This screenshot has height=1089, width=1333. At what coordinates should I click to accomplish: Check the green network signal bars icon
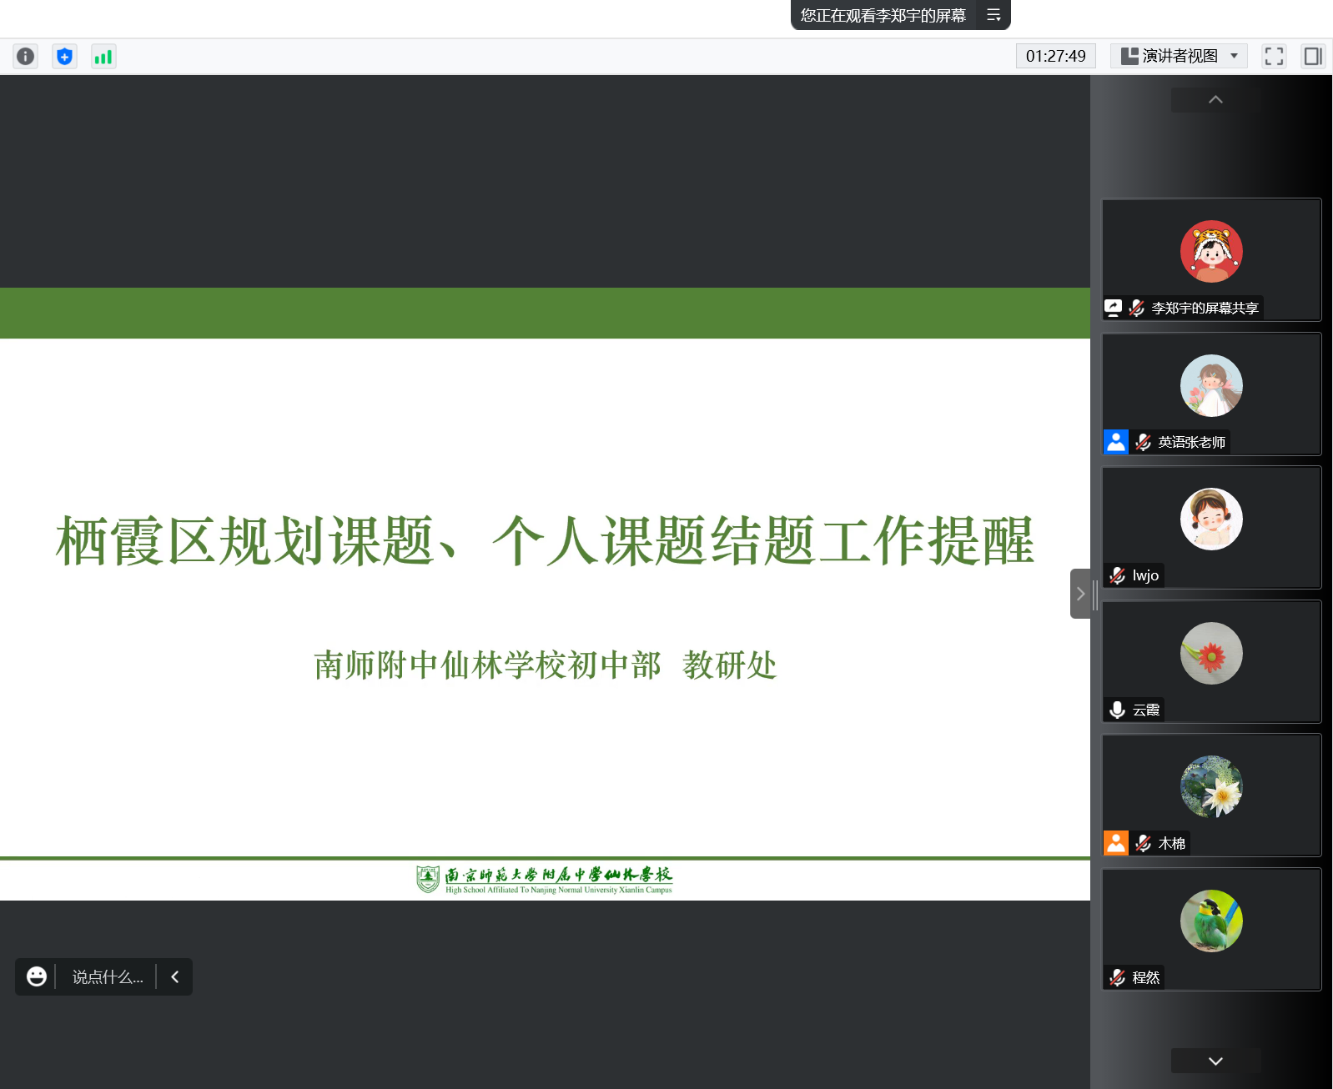103,56
